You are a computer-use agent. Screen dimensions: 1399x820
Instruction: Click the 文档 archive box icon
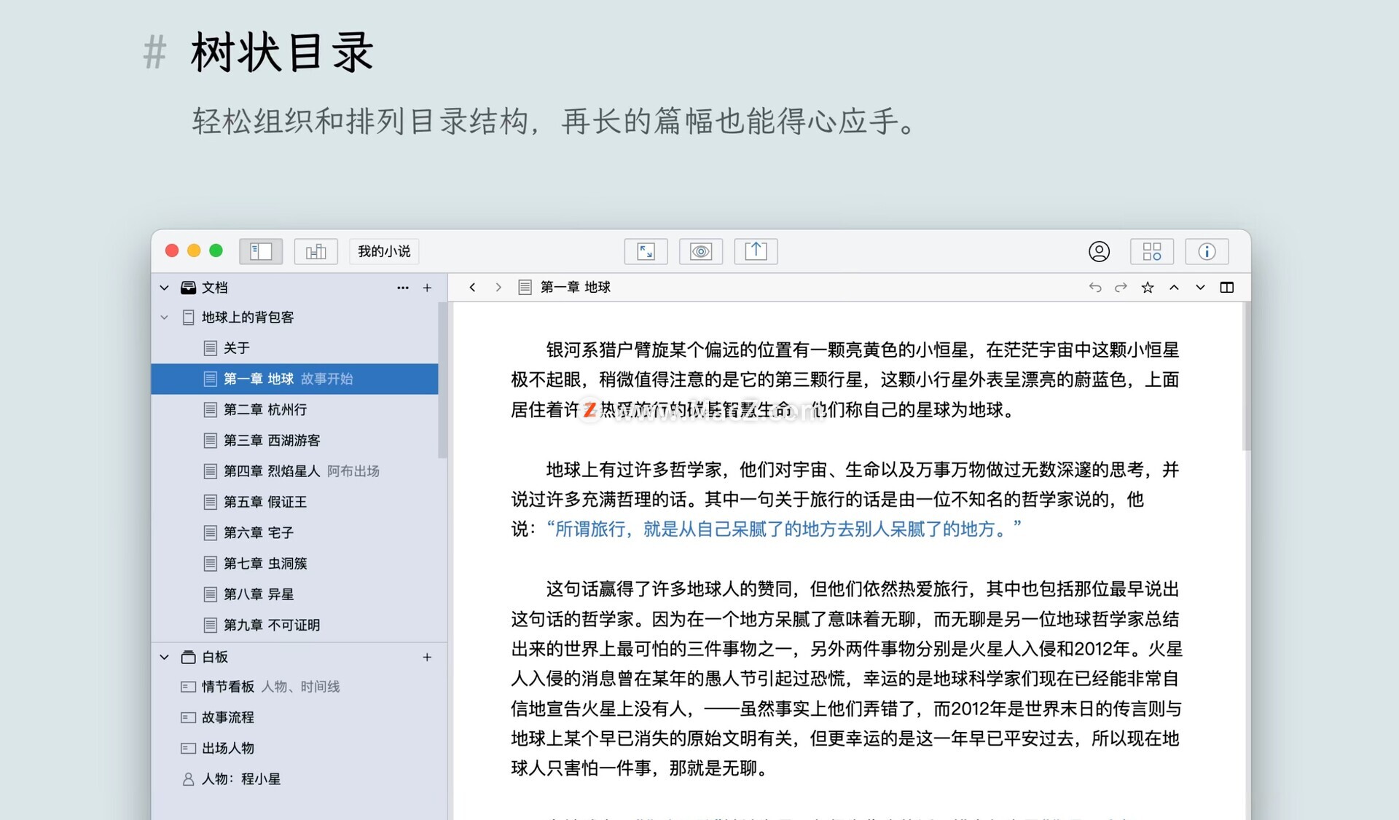pos(188,288)
